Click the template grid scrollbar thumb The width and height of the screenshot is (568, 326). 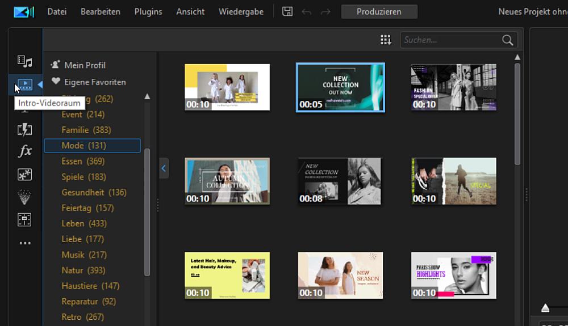(x=517, y=114)
